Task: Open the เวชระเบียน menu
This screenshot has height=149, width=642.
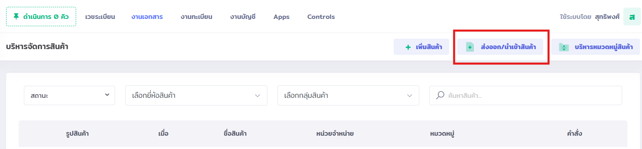Action: click(100, 17)
